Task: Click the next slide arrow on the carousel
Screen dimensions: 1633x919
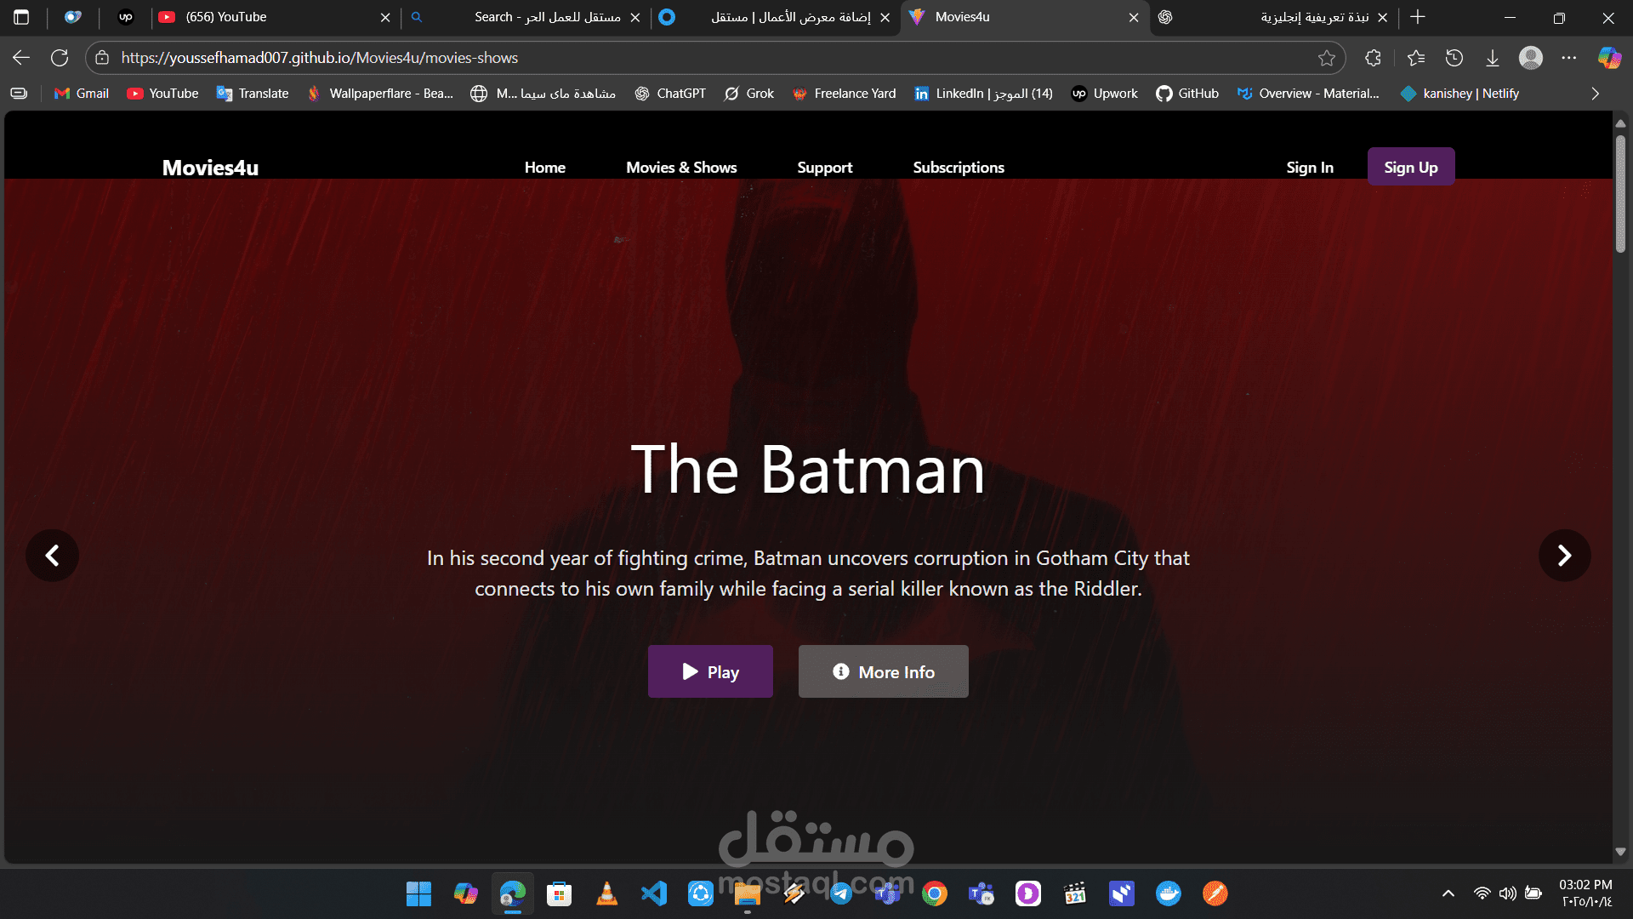Action: coord(1564,556)
